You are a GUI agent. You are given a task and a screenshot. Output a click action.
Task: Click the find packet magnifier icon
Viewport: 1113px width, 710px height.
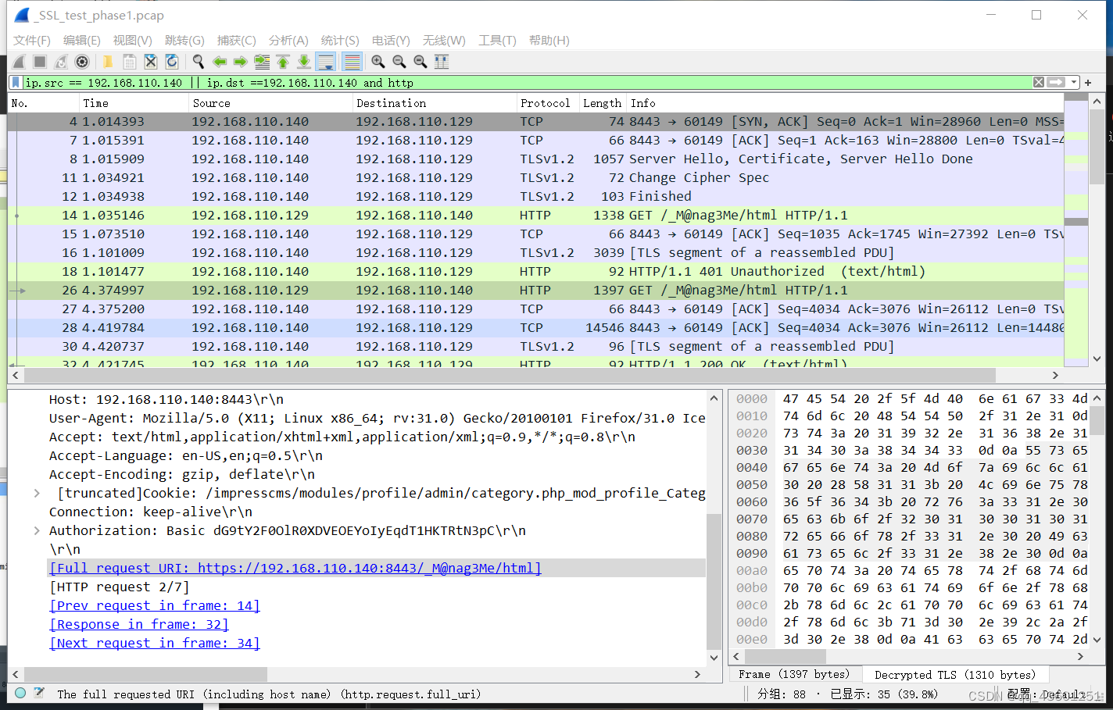[199, 62]
